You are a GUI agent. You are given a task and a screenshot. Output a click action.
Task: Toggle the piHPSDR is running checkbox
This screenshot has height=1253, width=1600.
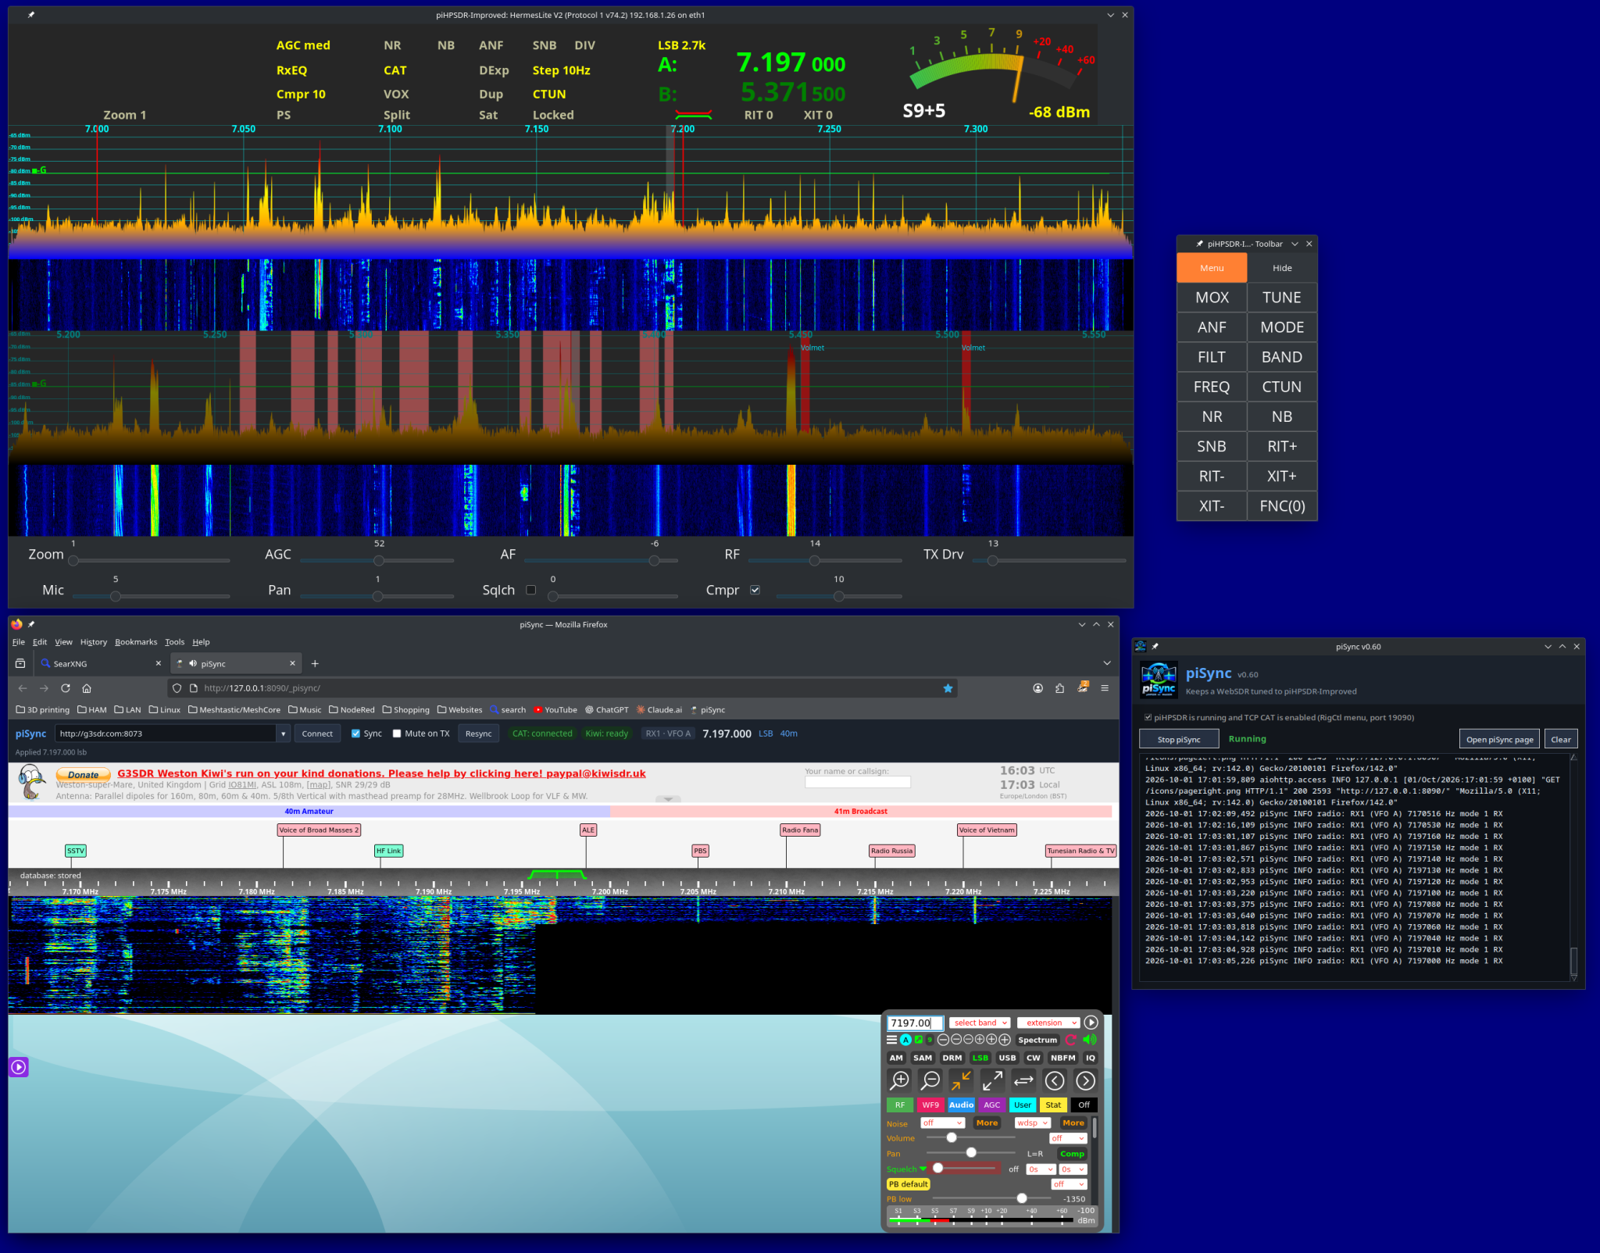tap(1148, 717)
